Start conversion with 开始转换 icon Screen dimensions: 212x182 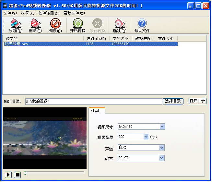[x=77, y=26]
